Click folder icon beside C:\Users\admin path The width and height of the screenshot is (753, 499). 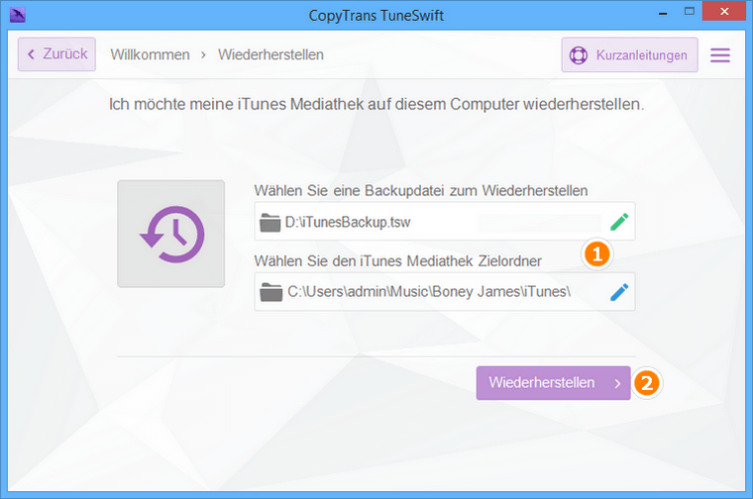pos(270,292)
